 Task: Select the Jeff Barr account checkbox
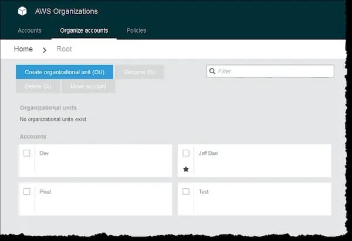pos(186,153)
